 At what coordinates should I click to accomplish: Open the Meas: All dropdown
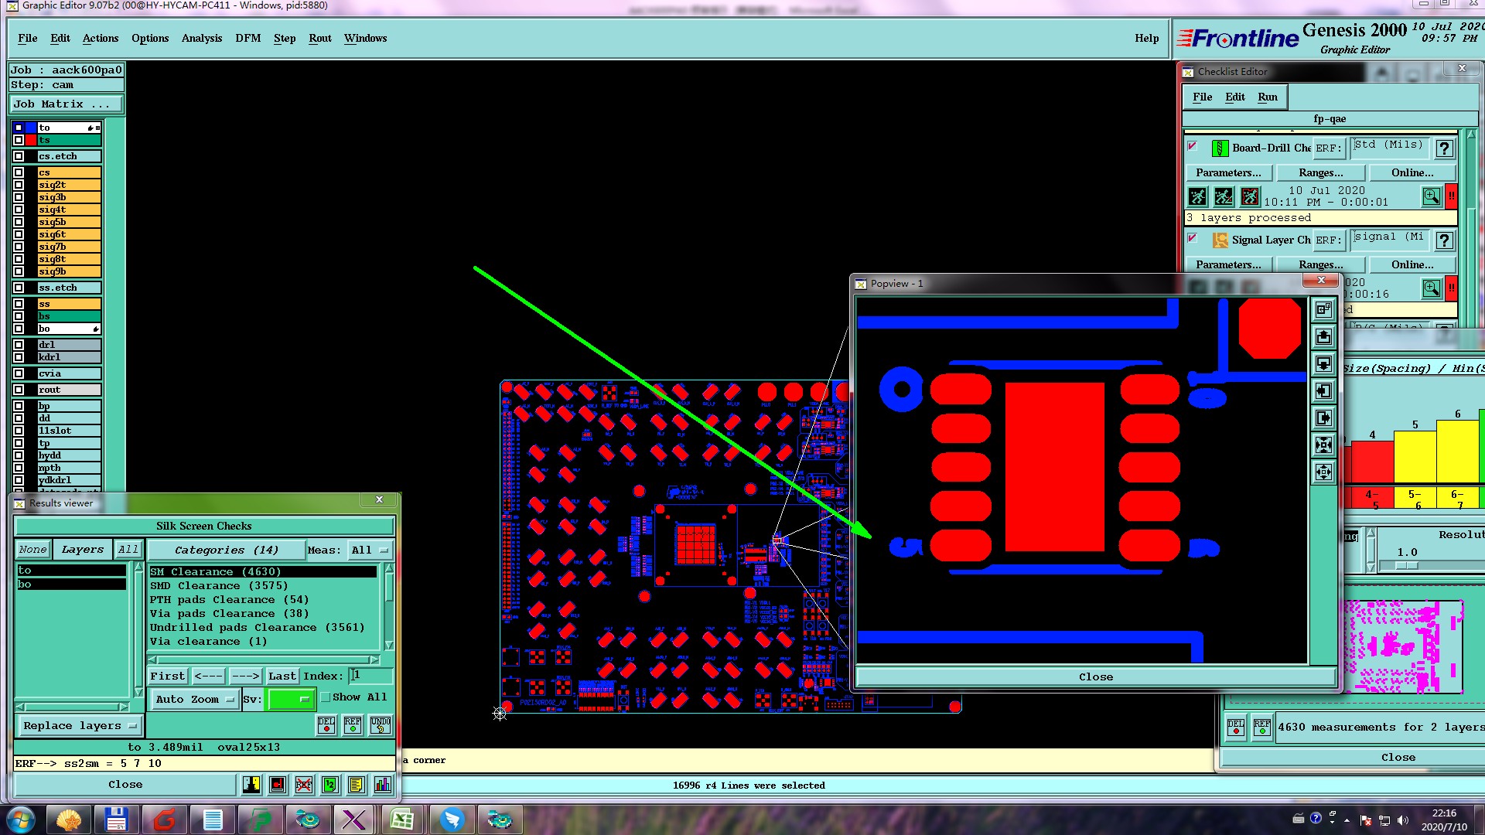coord(370,550)
